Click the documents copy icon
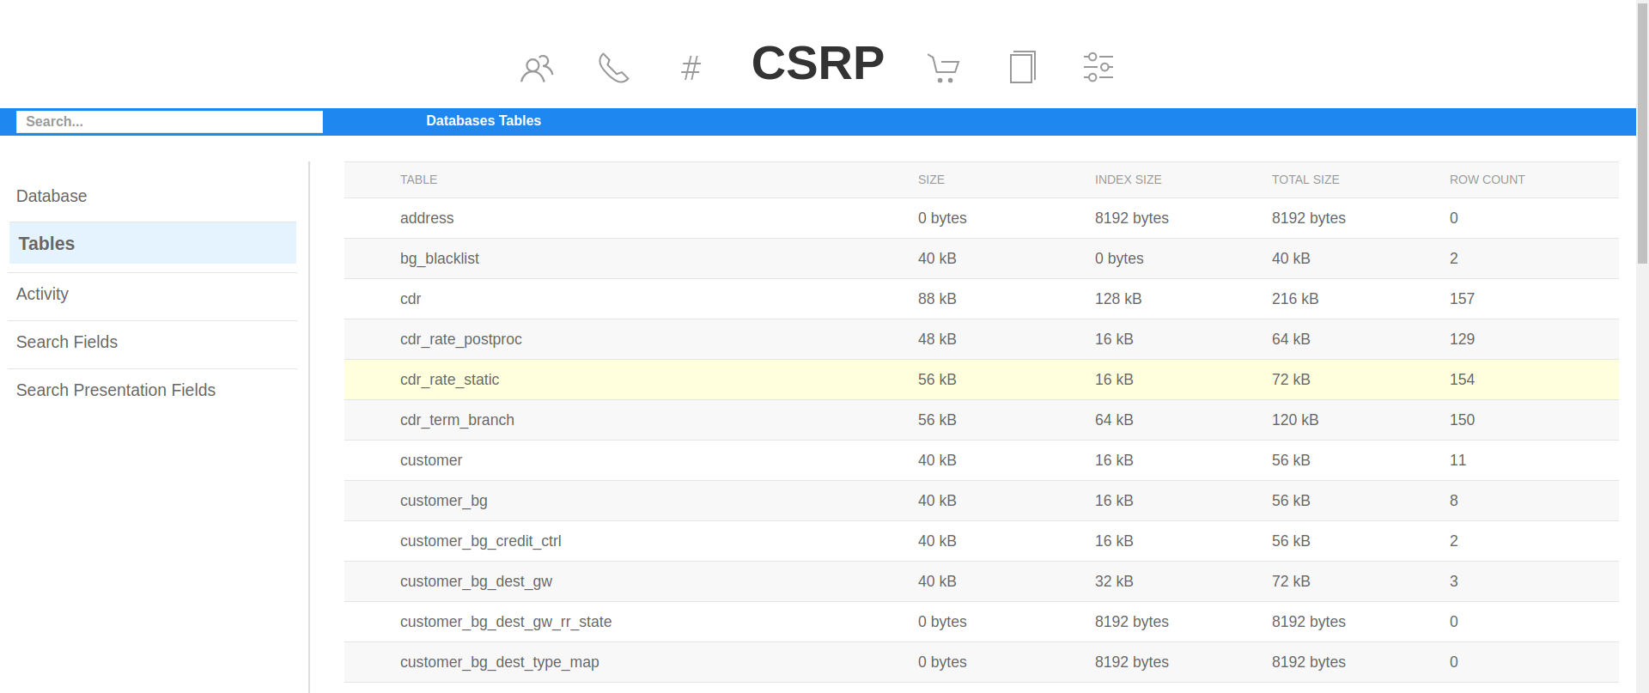This screenshot has width=1649, height=693. (1022, 67)
